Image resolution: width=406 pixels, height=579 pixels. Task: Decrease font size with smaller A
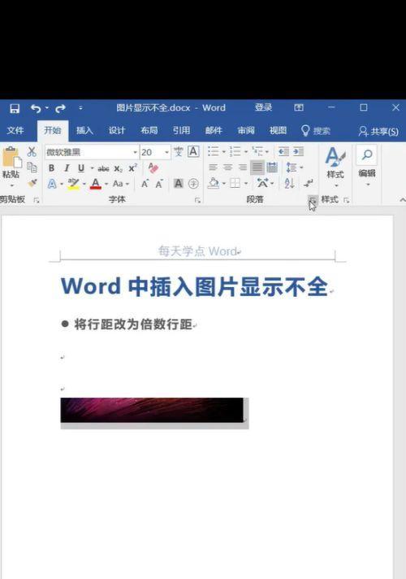click(x=159, y=184)
